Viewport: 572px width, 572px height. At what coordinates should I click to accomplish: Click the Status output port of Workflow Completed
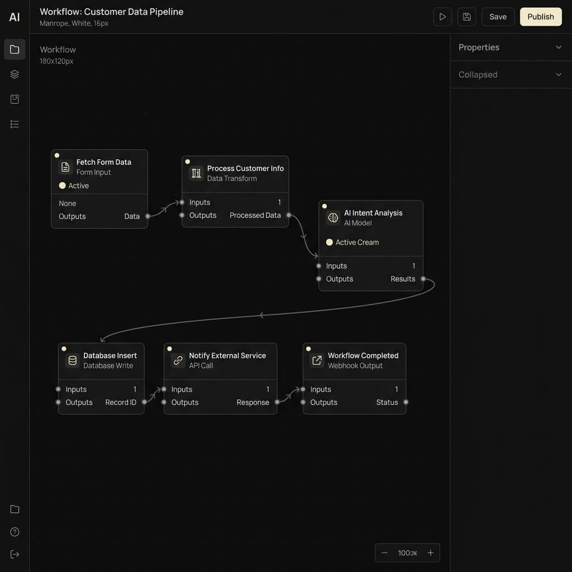(x=406, y=402)
